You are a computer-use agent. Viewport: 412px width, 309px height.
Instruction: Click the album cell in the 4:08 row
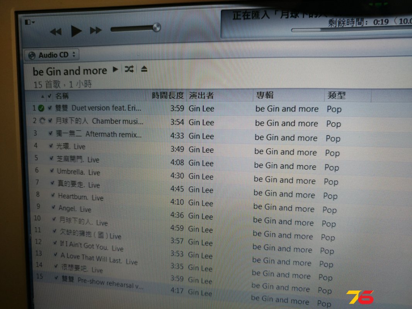pos(285,166)
